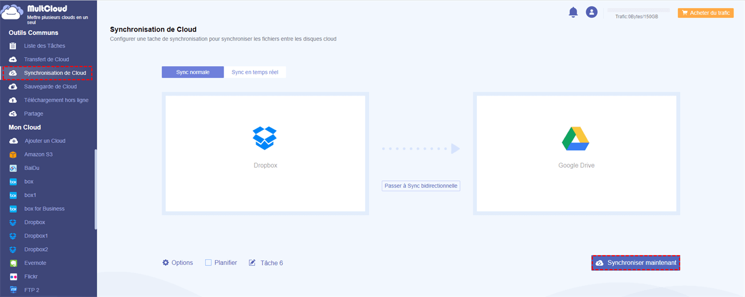Viewport: 745px width, 297px height.
Task: Click Synchroniser maintenant button
Action: pos(636,263)
